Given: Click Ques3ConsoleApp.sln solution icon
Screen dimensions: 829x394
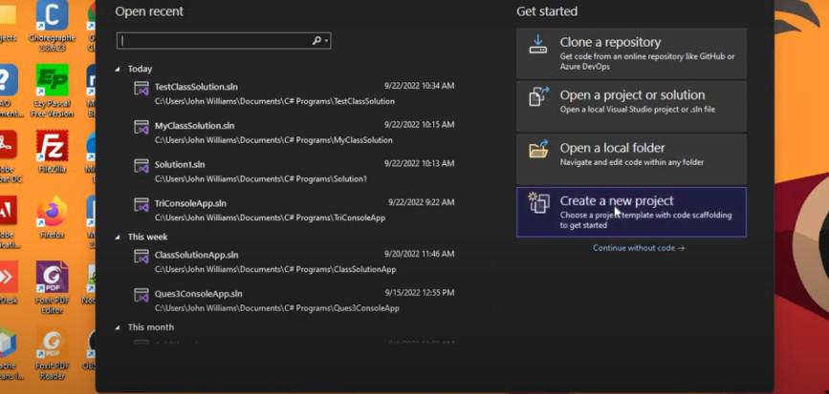Looking at the screenshot, I should [142, 295].
